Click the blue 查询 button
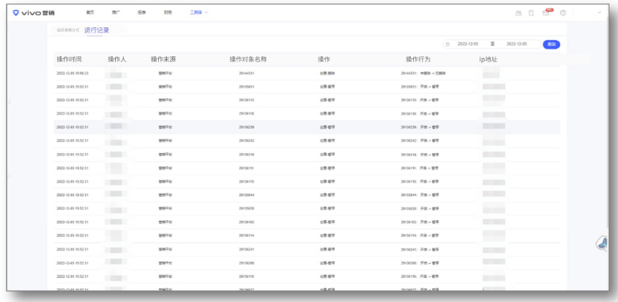 [551, 44]
